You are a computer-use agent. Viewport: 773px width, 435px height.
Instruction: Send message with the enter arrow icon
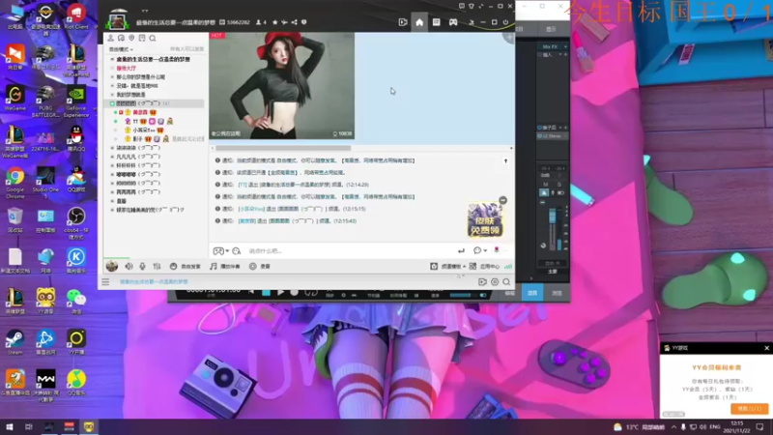(461, 251)
